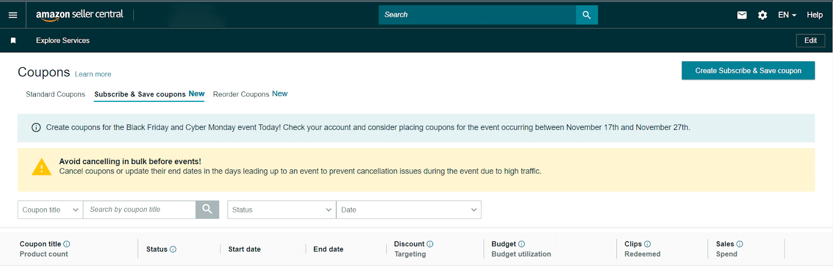Viewport: 833px width, 267px height.
Task: Switch to the Standard Coupons tab
Action: [55, 94]
